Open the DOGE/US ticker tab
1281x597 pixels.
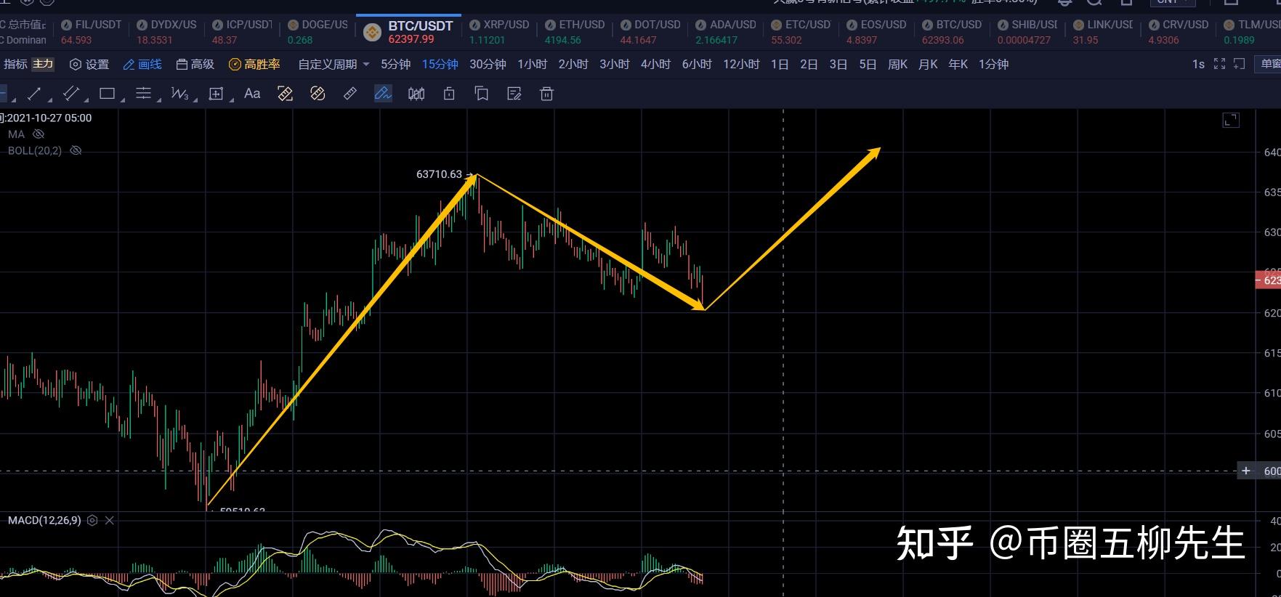(318, 32)
